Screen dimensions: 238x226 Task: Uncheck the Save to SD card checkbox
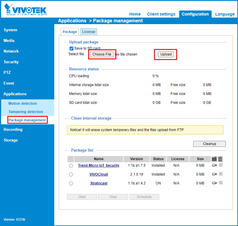pyautogui.click(x=71, y=49)
